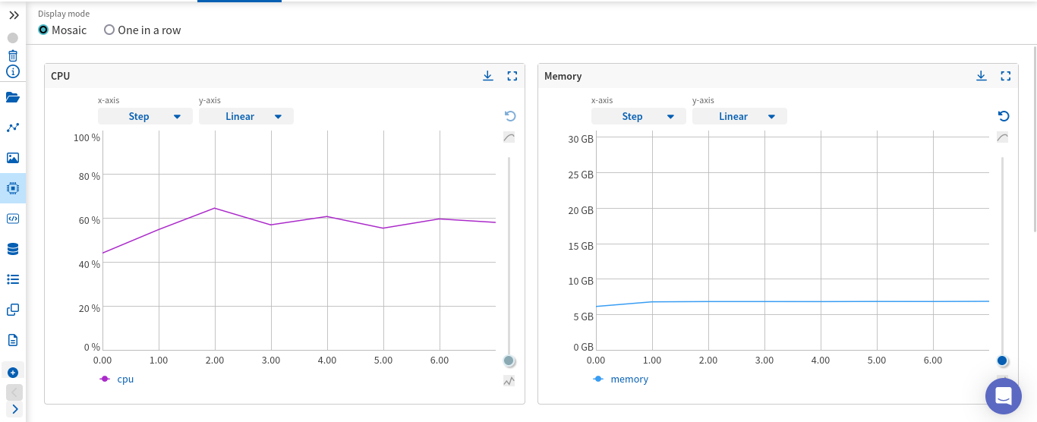Open the folder icon section
The height and width of the screenshot is (422, 1037).
[x=13, y=97]
